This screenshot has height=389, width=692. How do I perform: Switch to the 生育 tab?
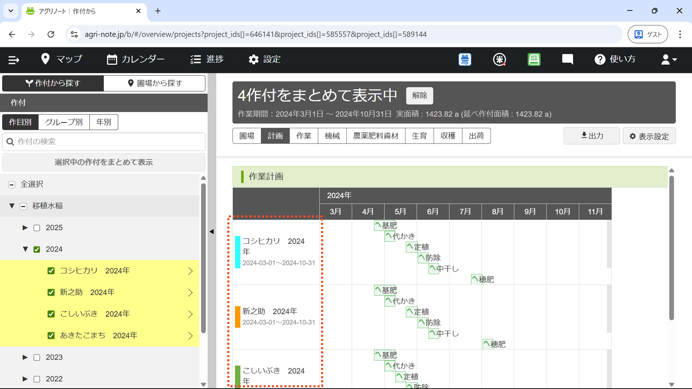[419, 136]
